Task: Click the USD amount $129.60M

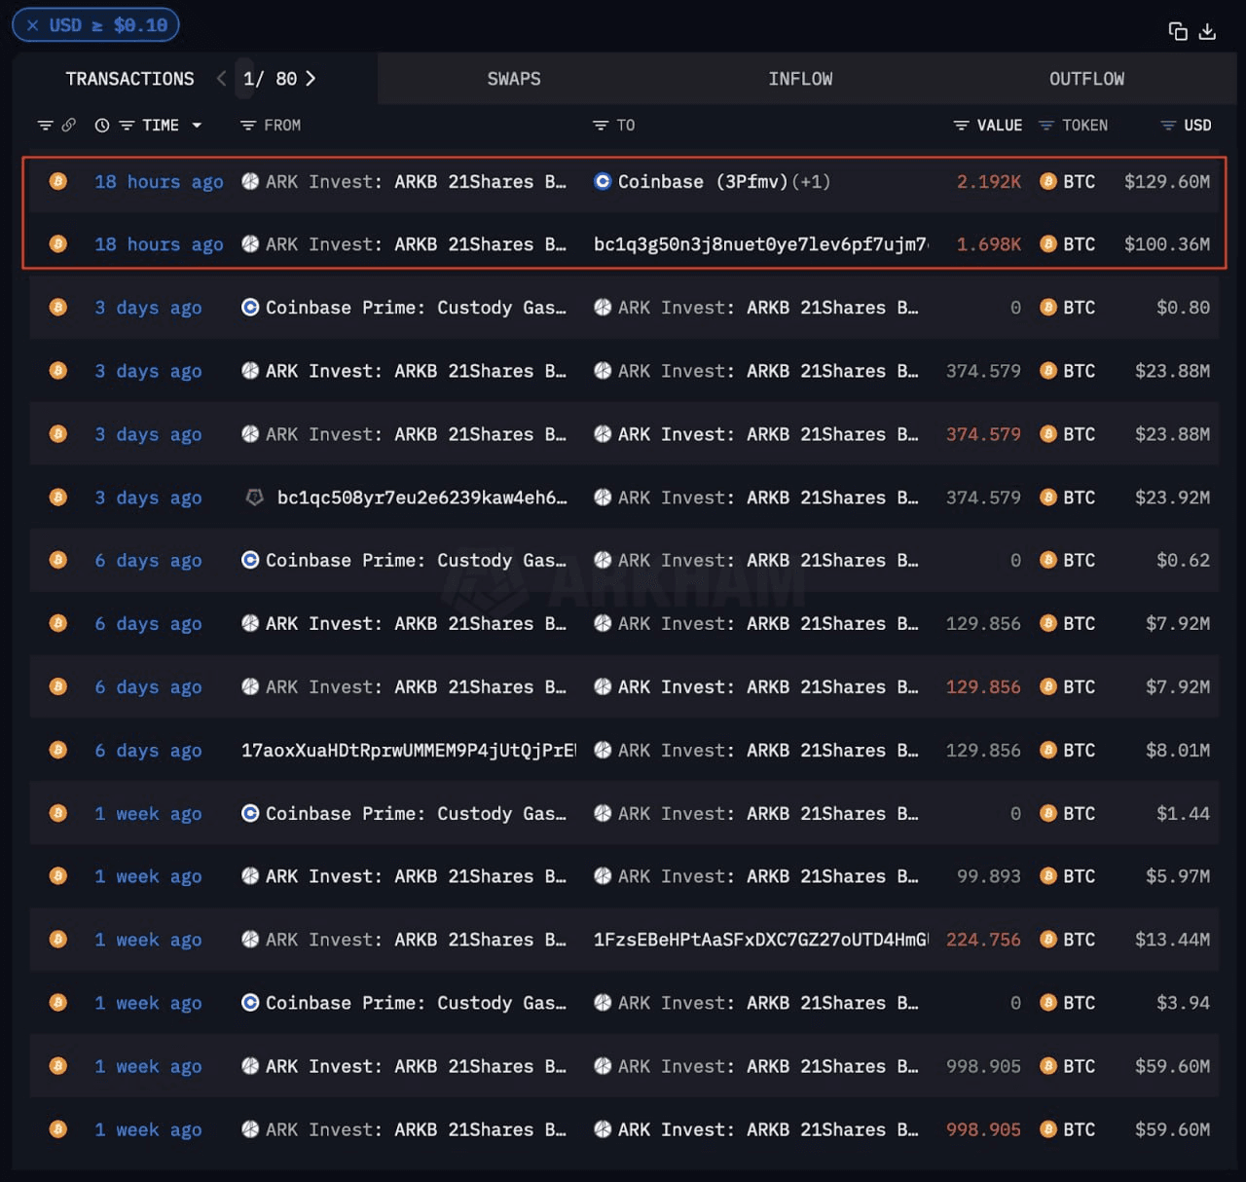Action: [1167, 181]
